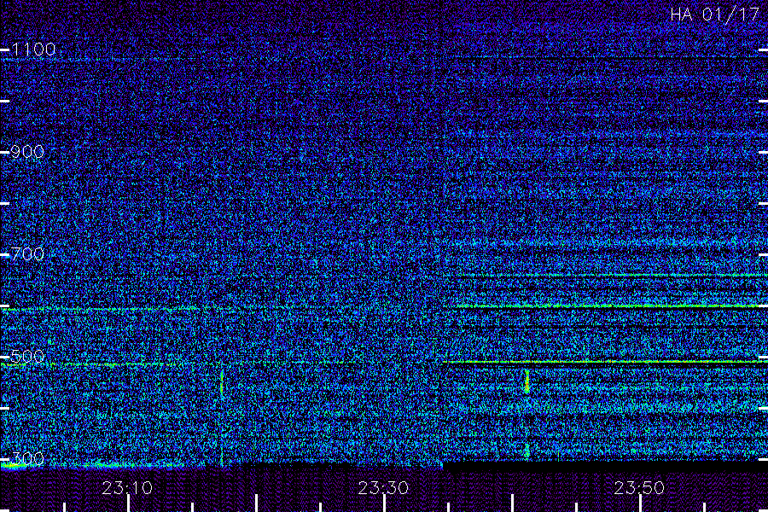The width and height of the screenshot is (768, 512).
Task: Click the tall time tick under 23:10
Action: point(128,503)
